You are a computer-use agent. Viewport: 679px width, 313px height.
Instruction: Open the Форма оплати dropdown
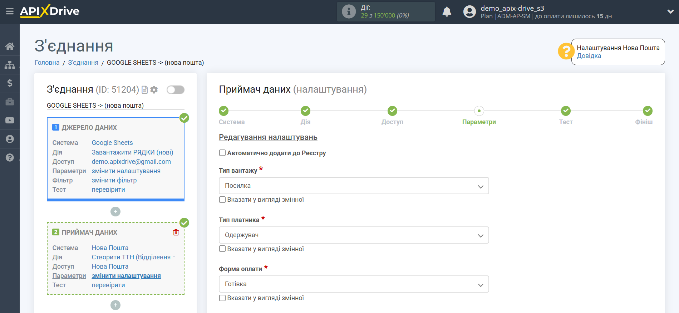(354, 284)
